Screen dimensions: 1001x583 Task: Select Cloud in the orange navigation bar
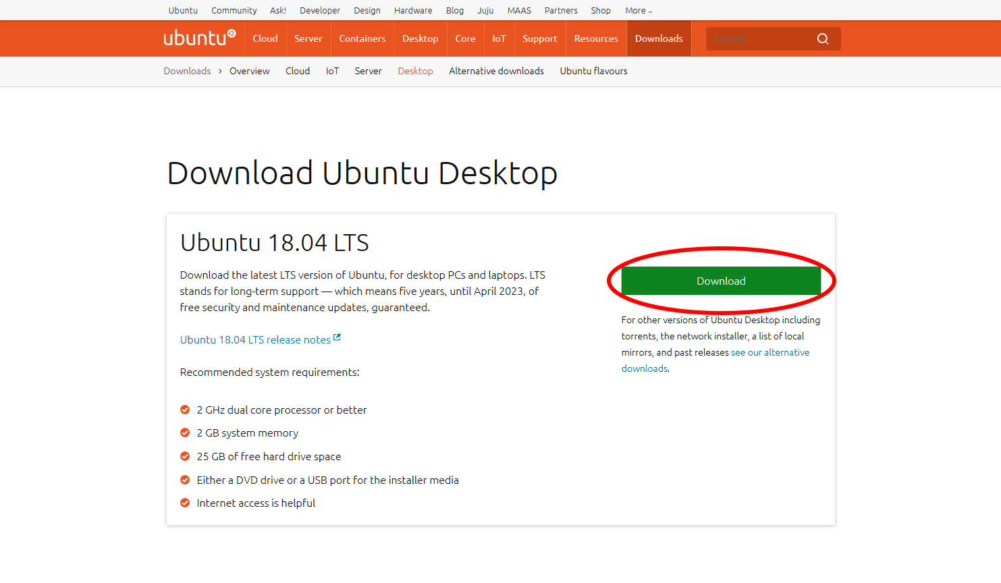tap(265, 38)
